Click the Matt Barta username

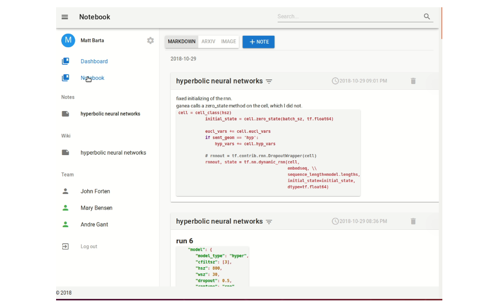tap(92, 40)
